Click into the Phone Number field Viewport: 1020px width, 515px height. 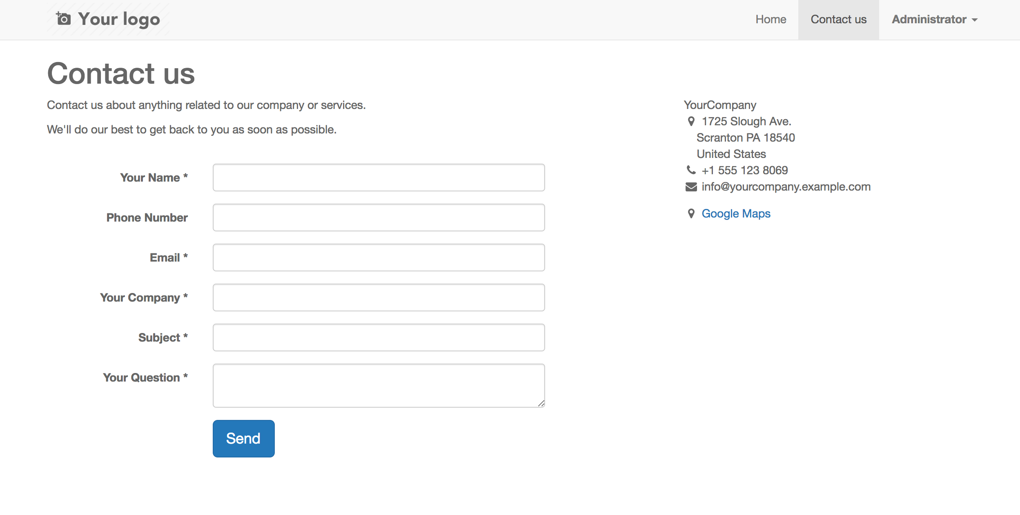pyautogui.click(x=379, y=218)
